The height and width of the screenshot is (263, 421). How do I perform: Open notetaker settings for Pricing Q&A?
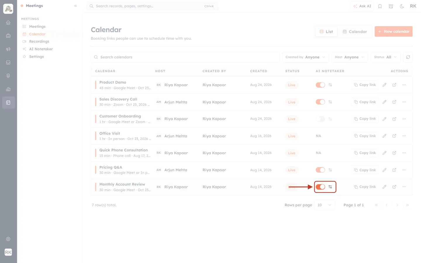[330, 170]
